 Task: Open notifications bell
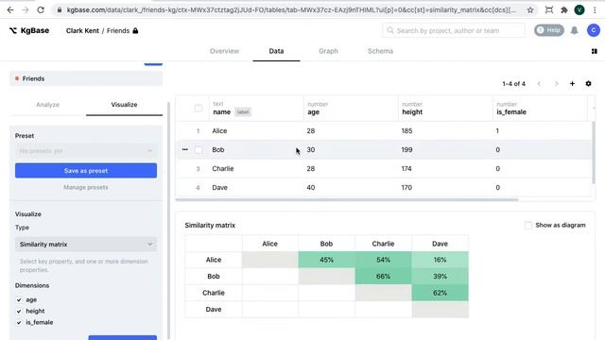pos(574,30)
